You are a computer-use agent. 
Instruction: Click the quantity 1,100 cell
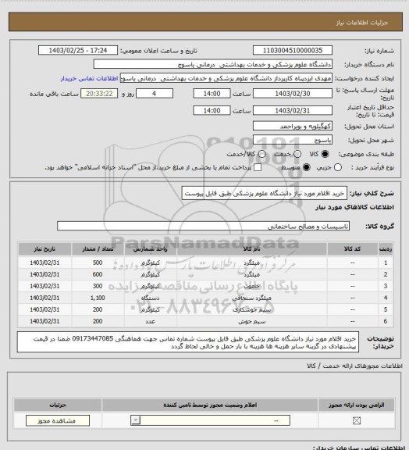coord(98,298)
